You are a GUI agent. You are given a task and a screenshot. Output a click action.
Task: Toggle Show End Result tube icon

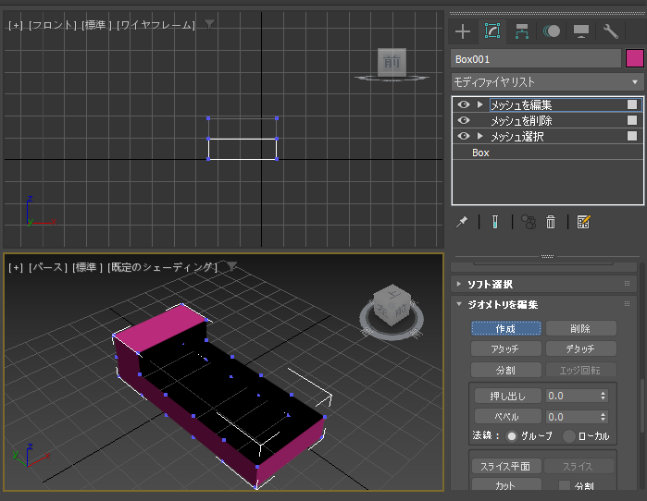495,222
